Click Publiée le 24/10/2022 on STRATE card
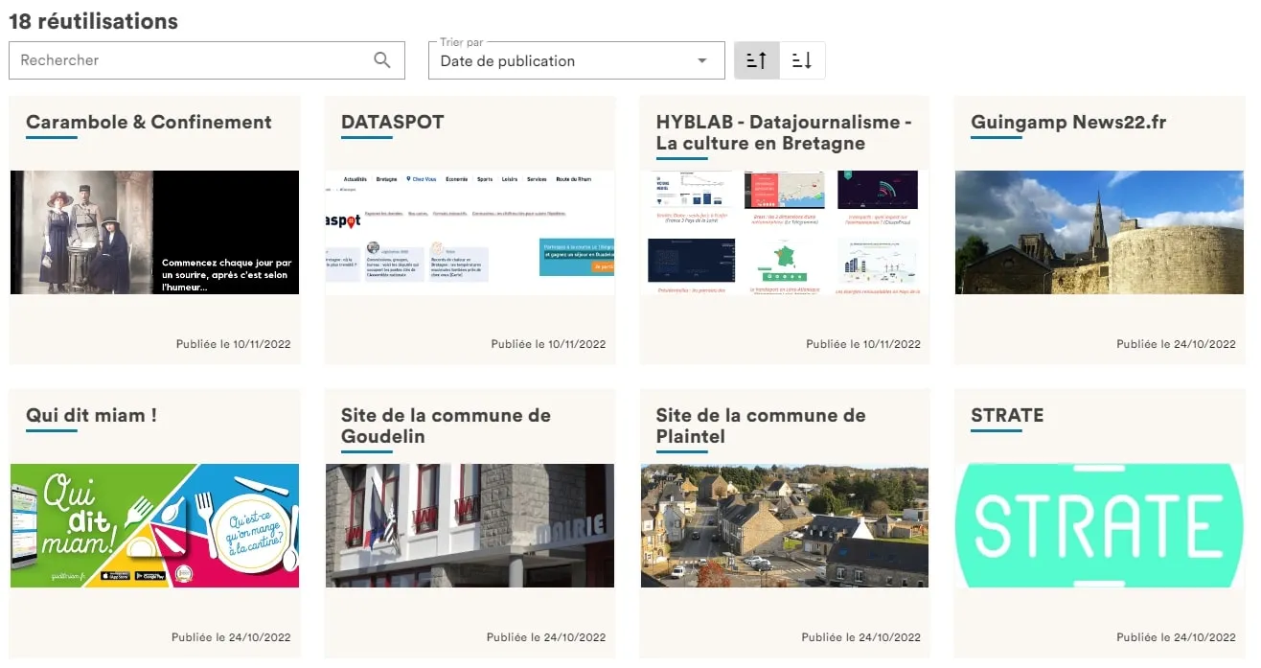Image resolution: width=1261 pixels, height=668 pixels. (1176, 637)
